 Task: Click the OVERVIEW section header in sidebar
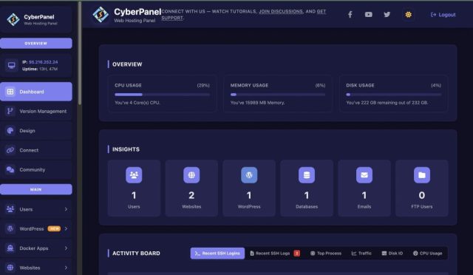[36, 43]
